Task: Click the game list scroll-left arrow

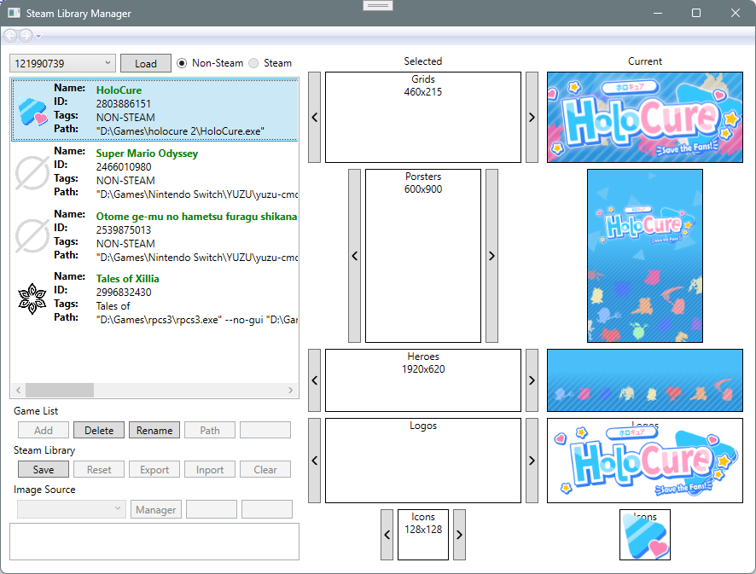Action: [18, 390]
